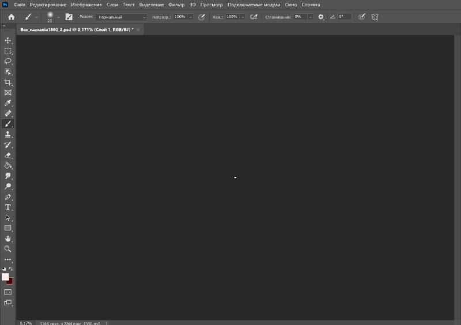Viewport: 461px width, 325px height.
Task: Swap foreground and background colors
Action: [x=10, y=269]
